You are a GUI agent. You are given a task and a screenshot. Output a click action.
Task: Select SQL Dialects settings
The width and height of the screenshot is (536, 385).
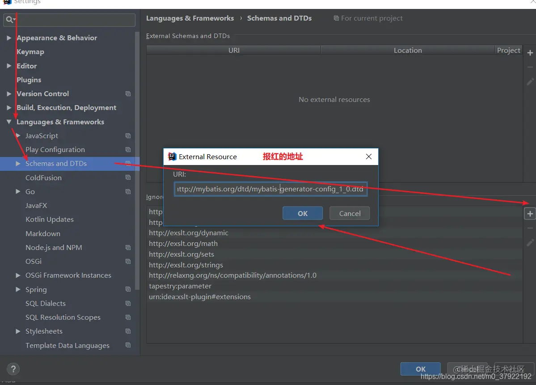[46, 303]
